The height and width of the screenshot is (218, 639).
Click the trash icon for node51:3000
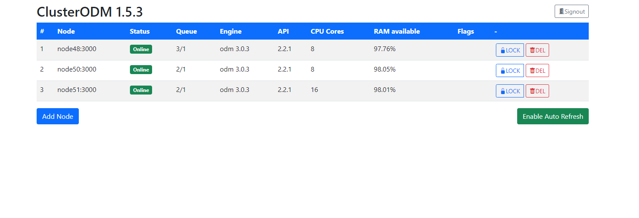[x=532, y=91]
